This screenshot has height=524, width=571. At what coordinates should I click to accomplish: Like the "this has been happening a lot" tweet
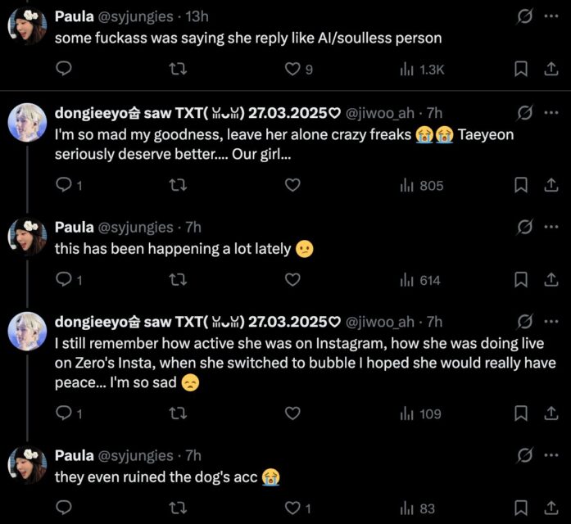click(292, 280)
